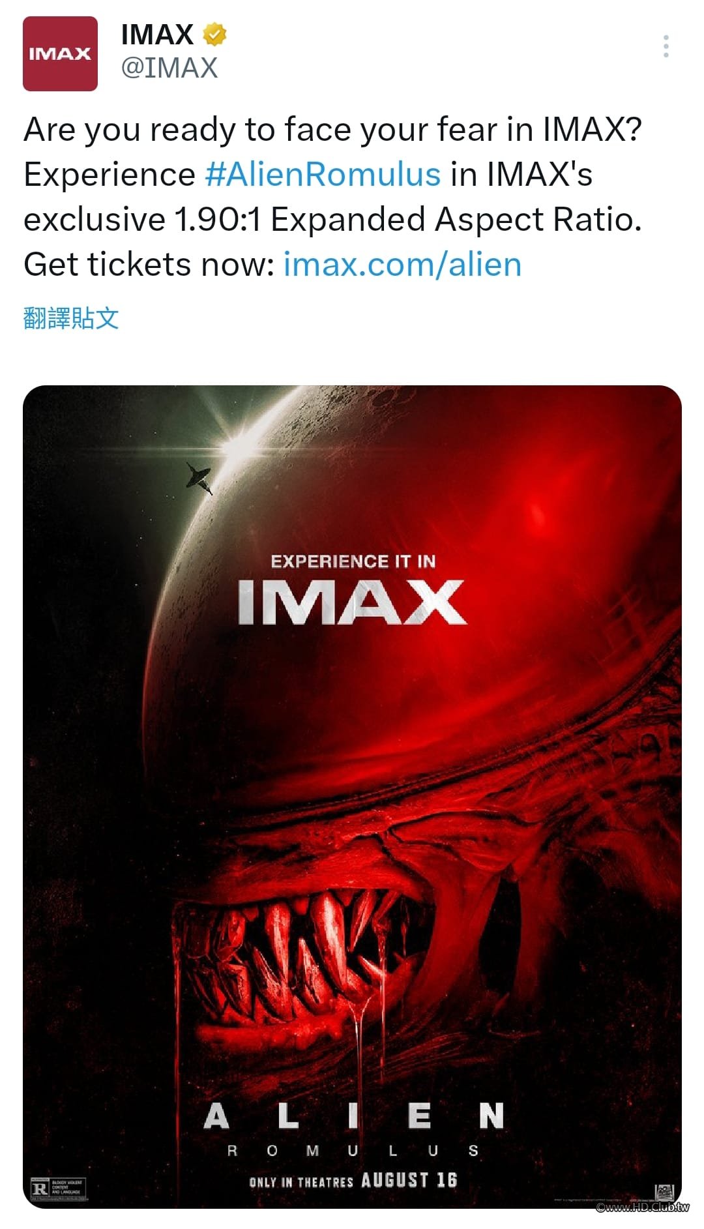Click the studio logo in the poster corner
The width and height of the screenshot is (704, 1229).
pyautogui.click(x=664, y=1191)
